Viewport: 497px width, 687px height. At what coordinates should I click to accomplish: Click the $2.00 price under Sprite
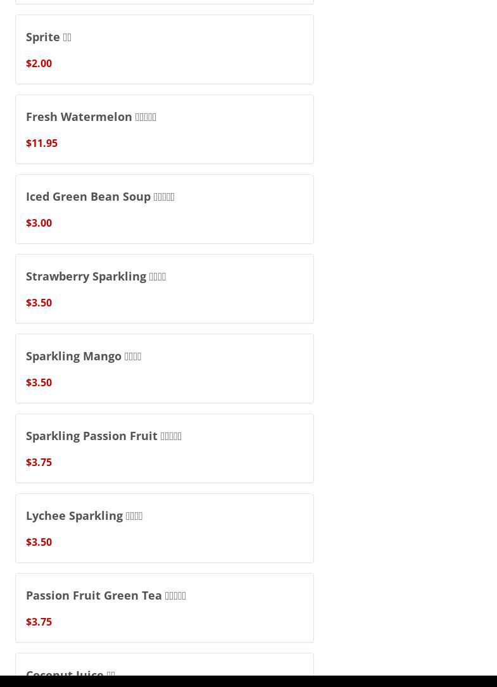point(39,63)
